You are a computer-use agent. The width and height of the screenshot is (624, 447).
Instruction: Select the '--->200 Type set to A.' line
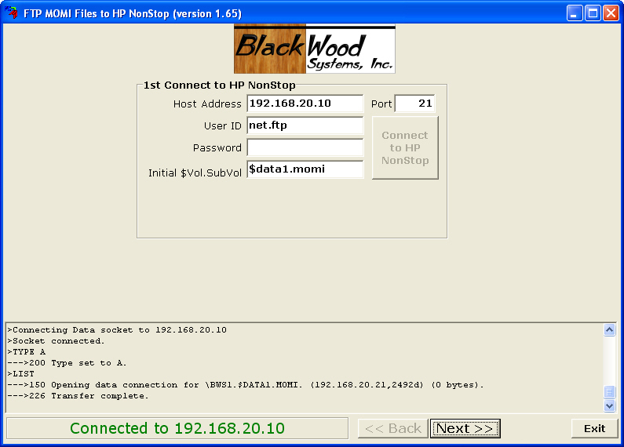click(x=67, y=362)
